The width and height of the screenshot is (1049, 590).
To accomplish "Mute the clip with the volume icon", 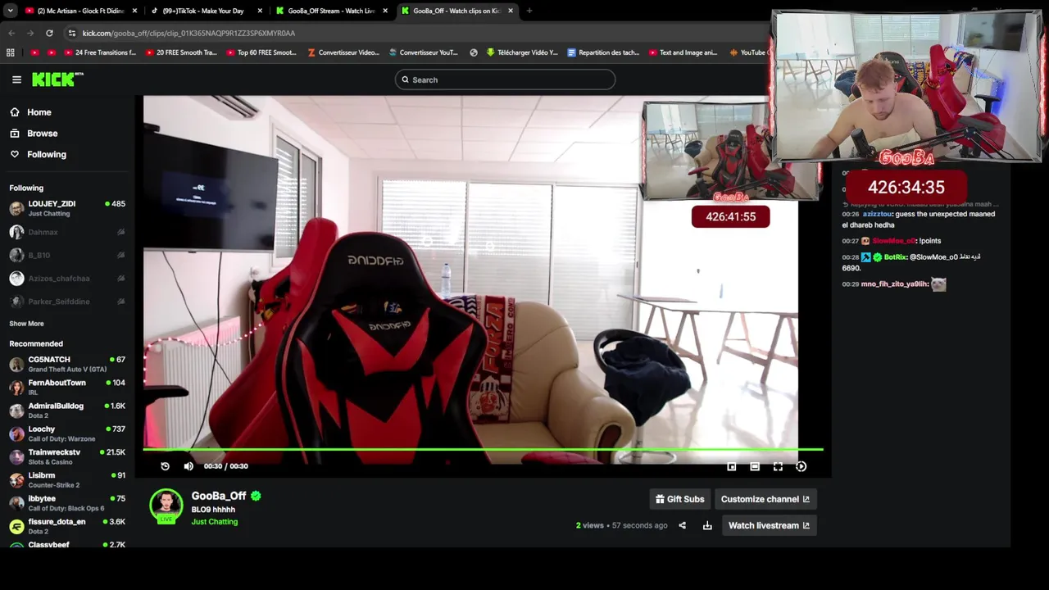I will [188, 466].
